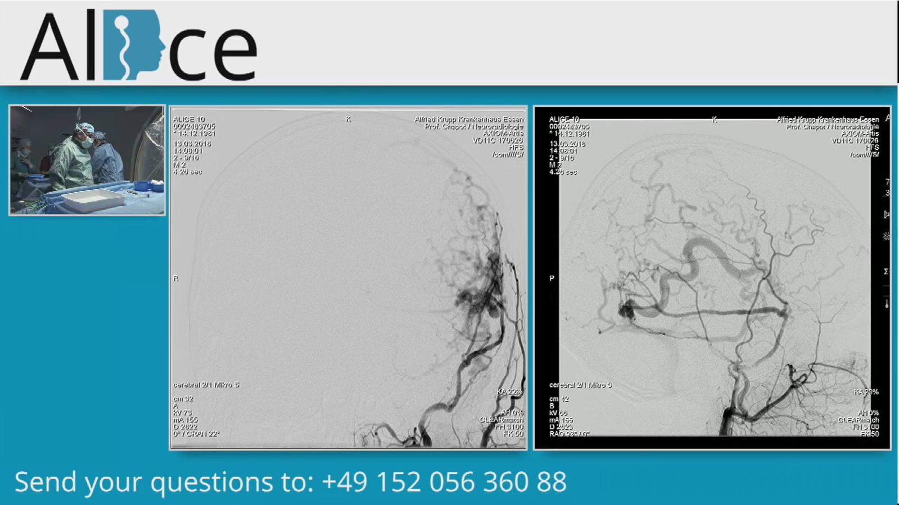Select the frontal view angiogram on the left
Image resolution: width=899 pixels, height=505 pixels.
point(348,278)
